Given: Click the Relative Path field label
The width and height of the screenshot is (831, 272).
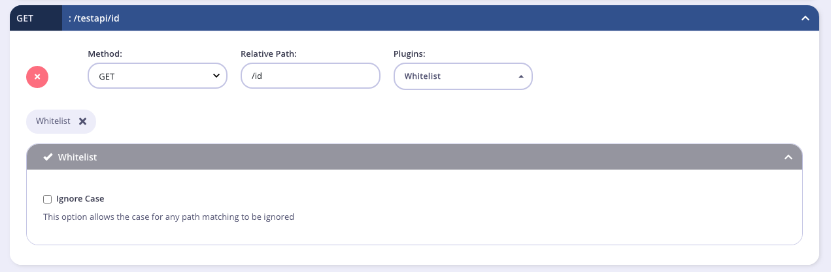Looking at the screenshot, I should click(269, 53).
